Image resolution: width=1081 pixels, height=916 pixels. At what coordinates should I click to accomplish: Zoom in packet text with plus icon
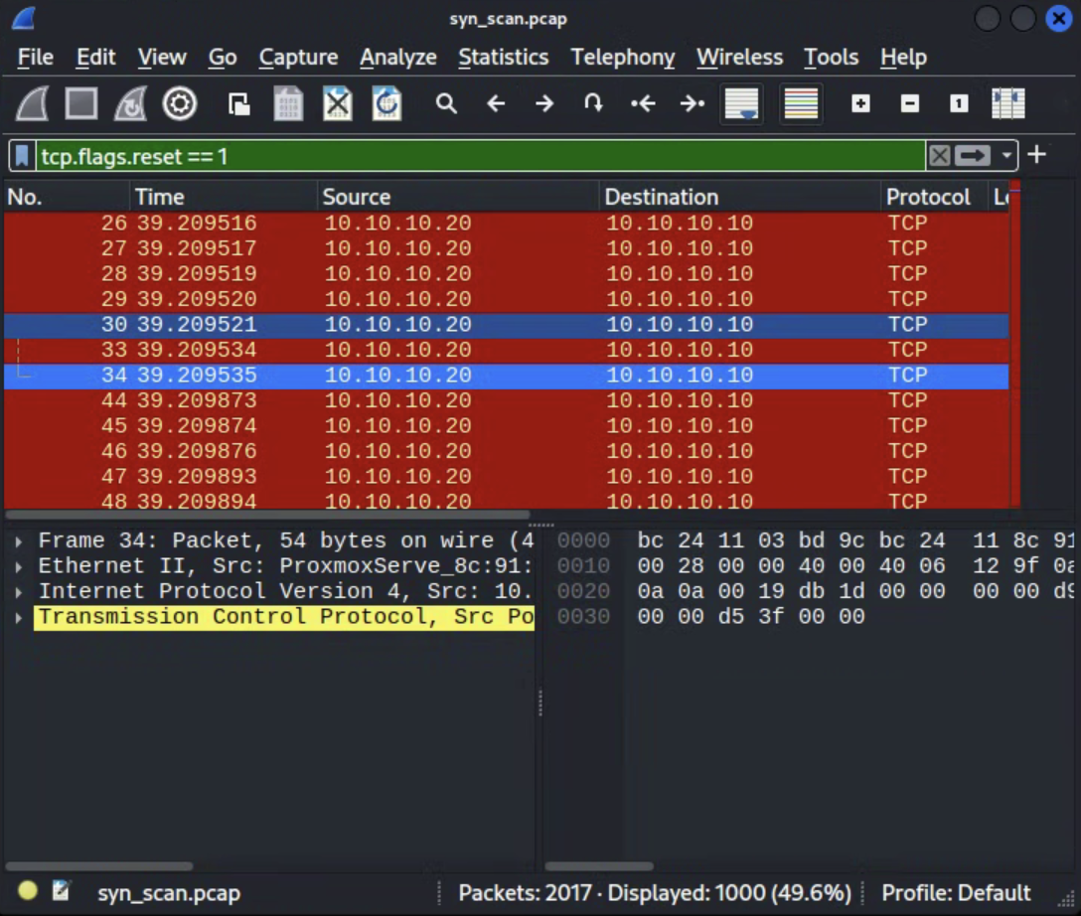click(x=860, y=104)
